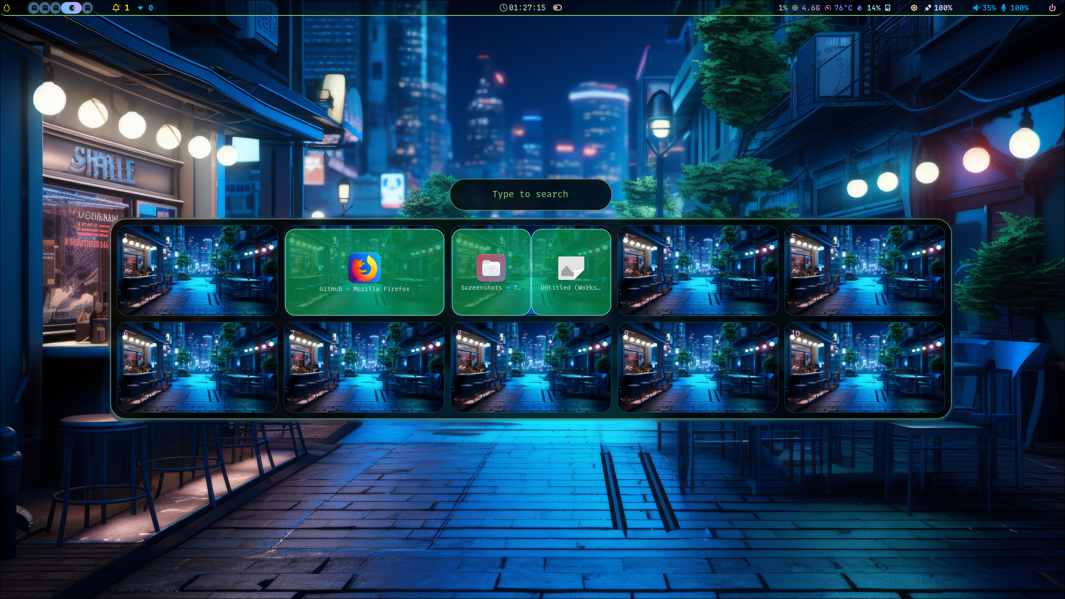Click the Wi-Fi network icon
The height and width of the screenshot is (599, 1065).
pos(141,8)
